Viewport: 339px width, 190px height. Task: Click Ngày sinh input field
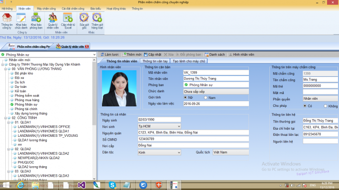coord(159,120)
